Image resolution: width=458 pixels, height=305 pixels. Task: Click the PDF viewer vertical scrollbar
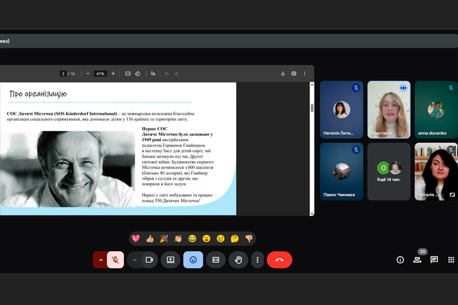tap(312, 108)
